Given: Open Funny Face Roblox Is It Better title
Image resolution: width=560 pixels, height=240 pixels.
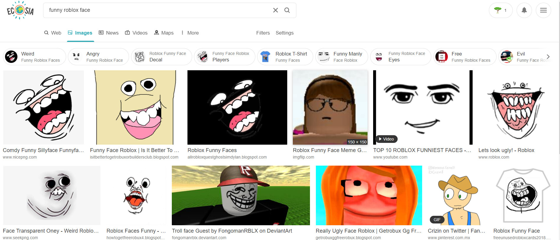Looking at the screenshot, I should (135, 150).
